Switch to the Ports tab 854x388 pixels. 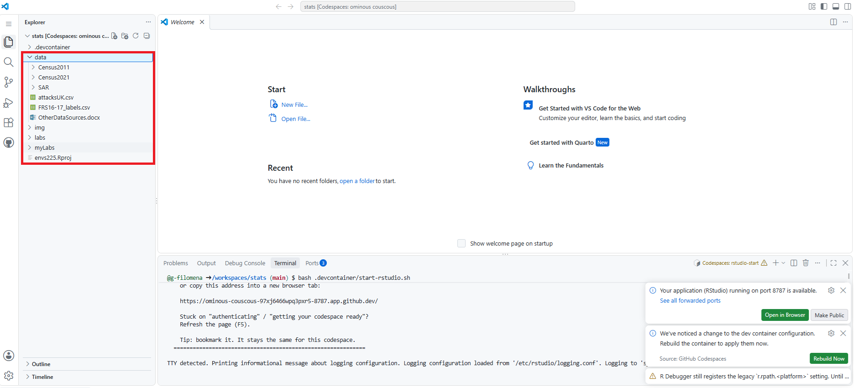316,263
